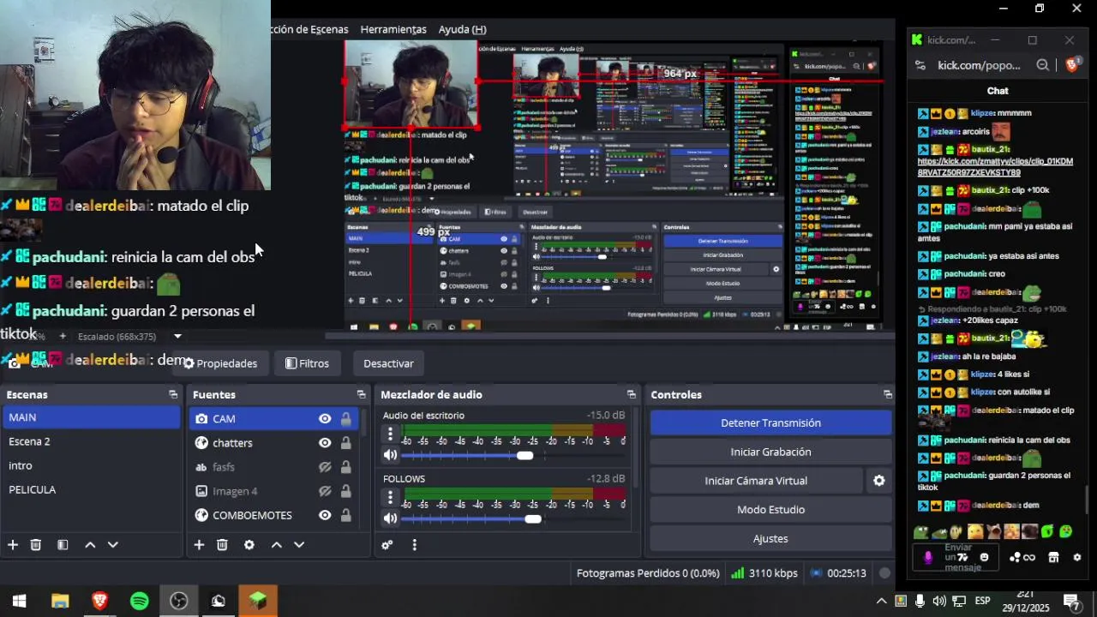Switch to PELICULA scene

tap(91, 489)
